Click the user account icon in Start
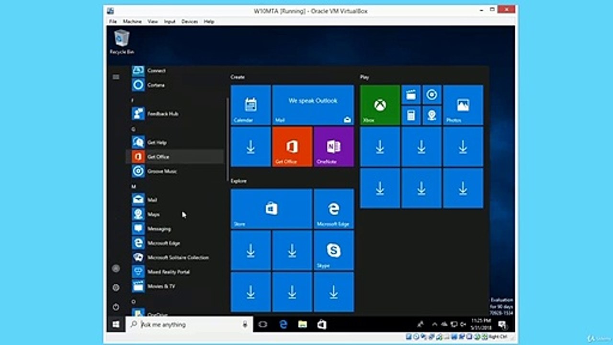 click(116, 268)
